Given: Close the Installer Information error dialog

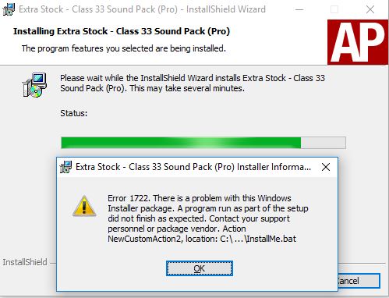Looking at the screenshot, I should [x=326, y=167].
